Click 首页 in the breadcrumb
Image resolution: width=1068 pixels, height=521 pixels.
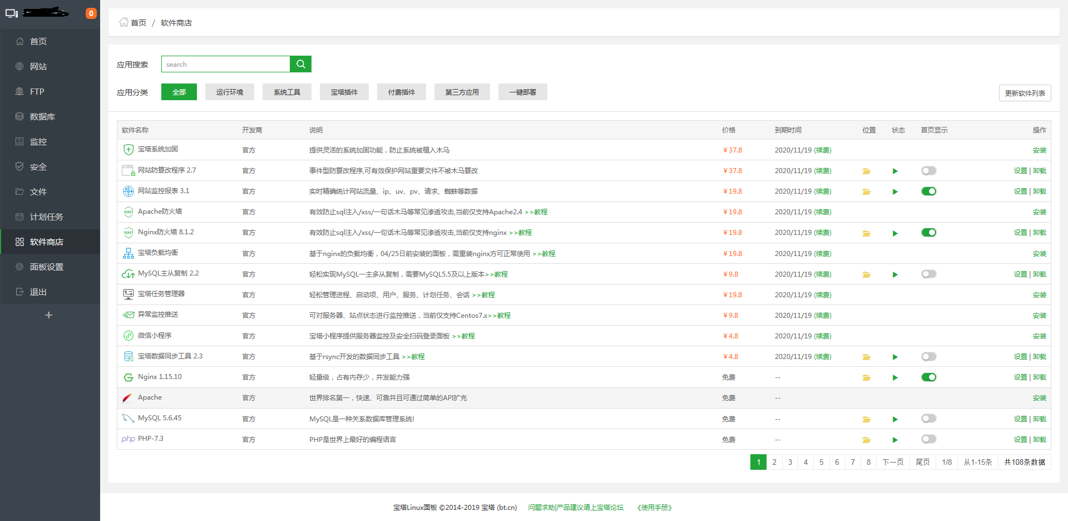point(139,23)
